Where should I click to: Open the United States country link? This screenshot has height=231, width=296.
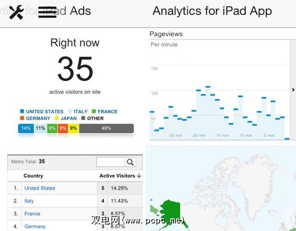coord(40,188)
